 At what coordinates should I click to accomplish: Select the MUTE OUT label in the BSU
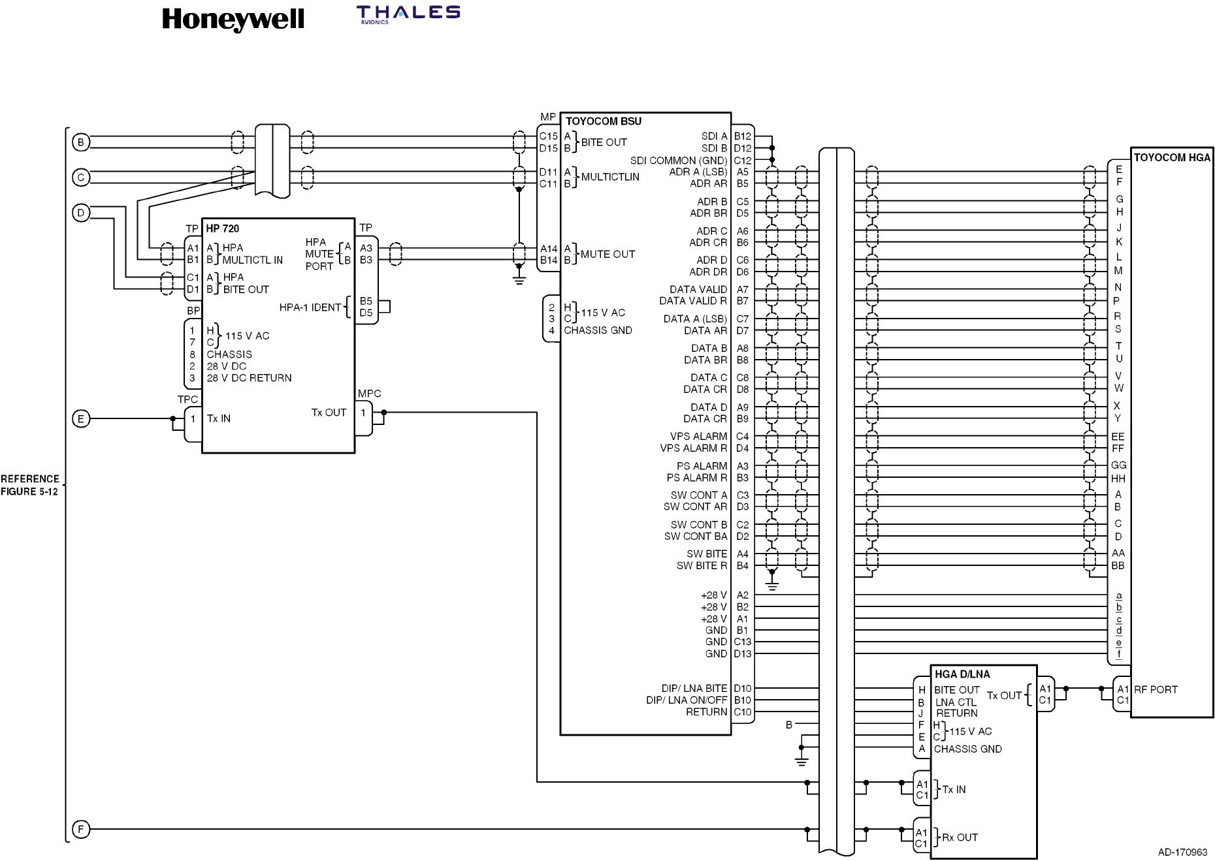[x=607, y=254]
